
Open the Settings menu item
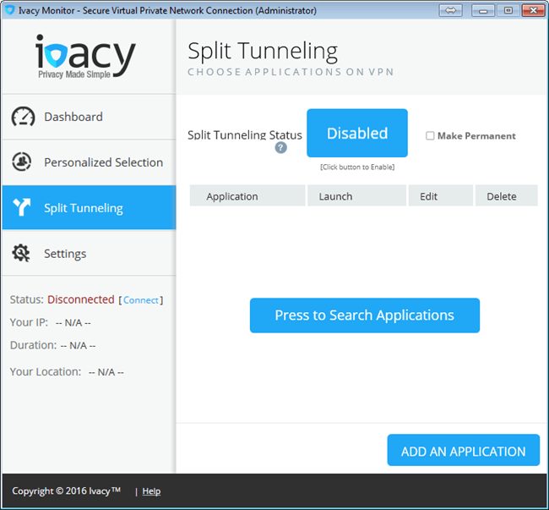tap(89, 253)
